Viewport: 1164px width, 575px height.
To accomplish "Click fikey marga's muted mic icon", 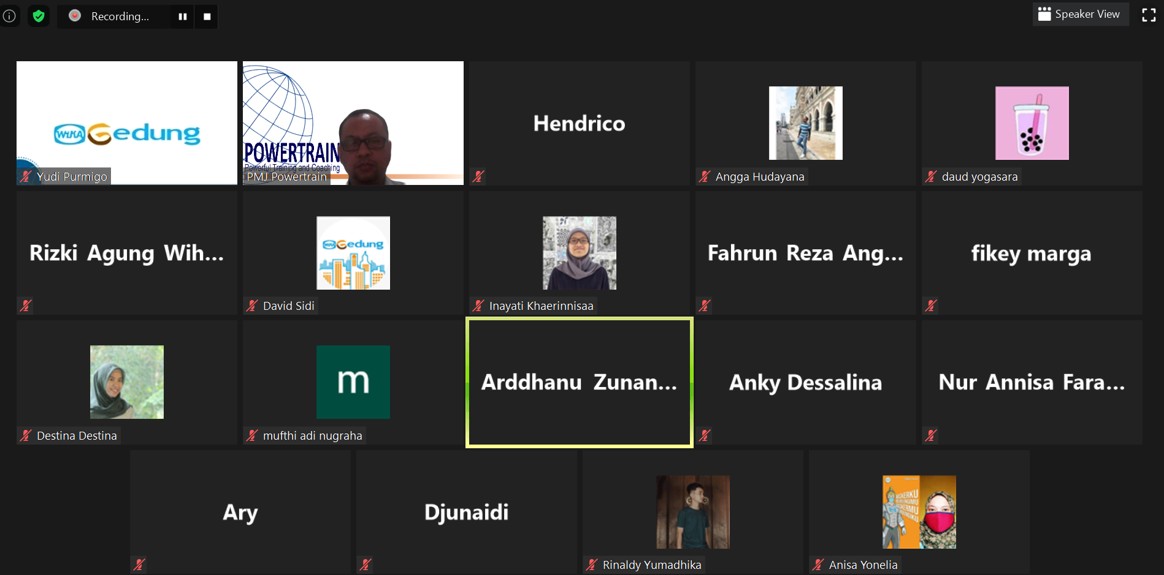I will [x=931, y=306].
